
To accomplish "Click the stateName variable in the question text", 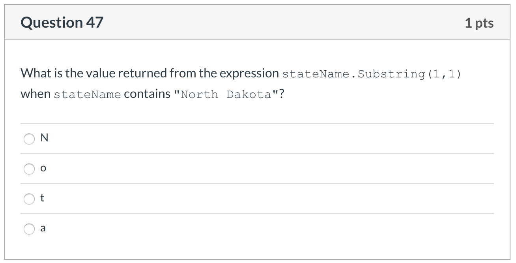I will tap(88, 94).
